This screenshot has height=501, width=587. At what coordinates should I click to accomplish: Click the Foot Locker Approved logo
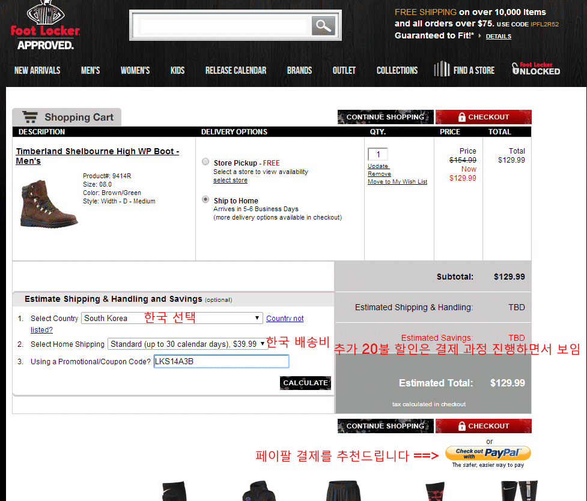pos(45,26)
